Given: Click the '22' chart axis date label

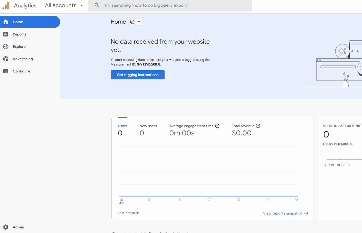Looking at the screenshot, I should (x=296, y=200).
